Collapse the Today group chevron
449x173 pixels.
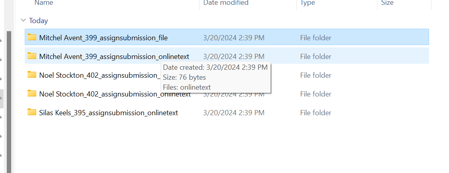pos(23,21)
